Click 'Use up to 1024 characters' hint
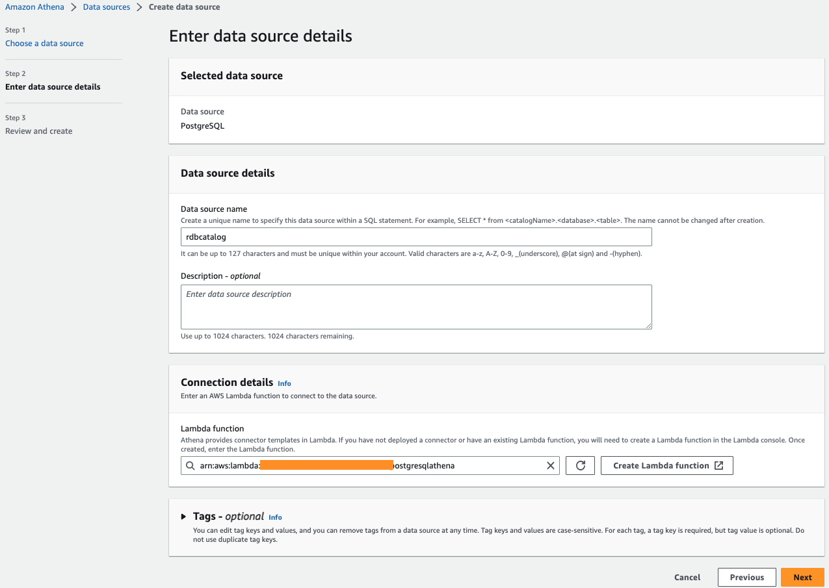Screen dimensions: 829x588 [267, 337]
